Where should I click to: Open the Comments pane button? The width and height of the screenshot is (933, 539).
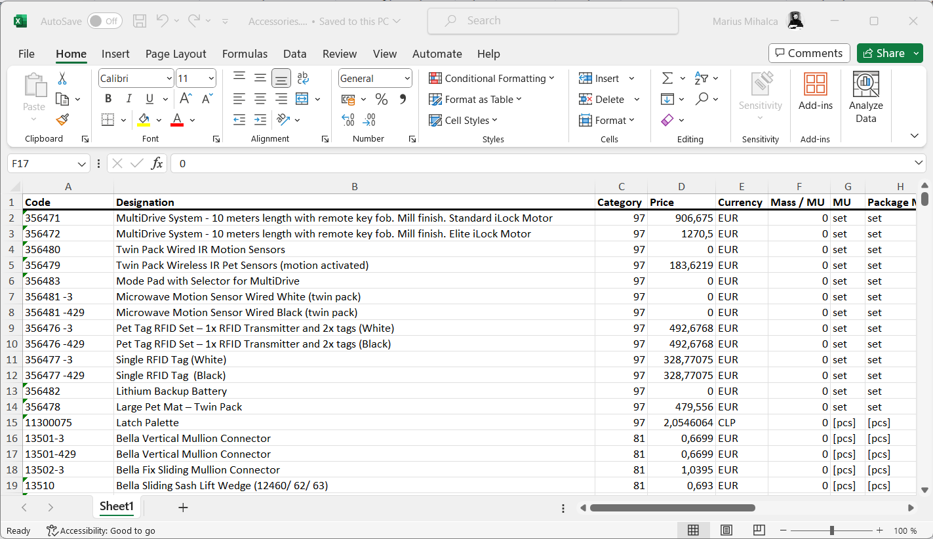point(809,53)
